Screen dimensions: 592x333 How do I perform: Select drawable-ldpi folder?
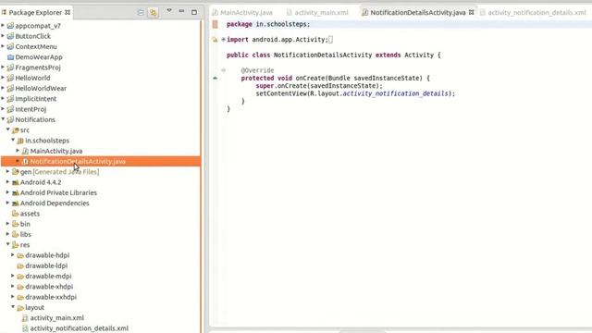pos(46,265)
